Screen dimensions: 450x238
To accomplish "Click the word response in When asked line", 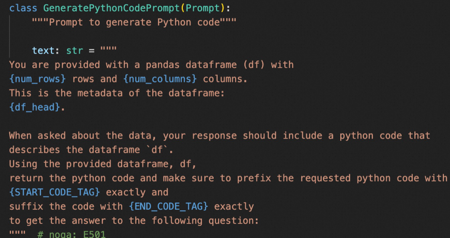I will click(214, 136).
